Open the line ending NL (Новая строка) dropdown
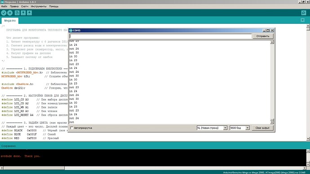Viewport: 310px width, 174px height. [212, 128]
